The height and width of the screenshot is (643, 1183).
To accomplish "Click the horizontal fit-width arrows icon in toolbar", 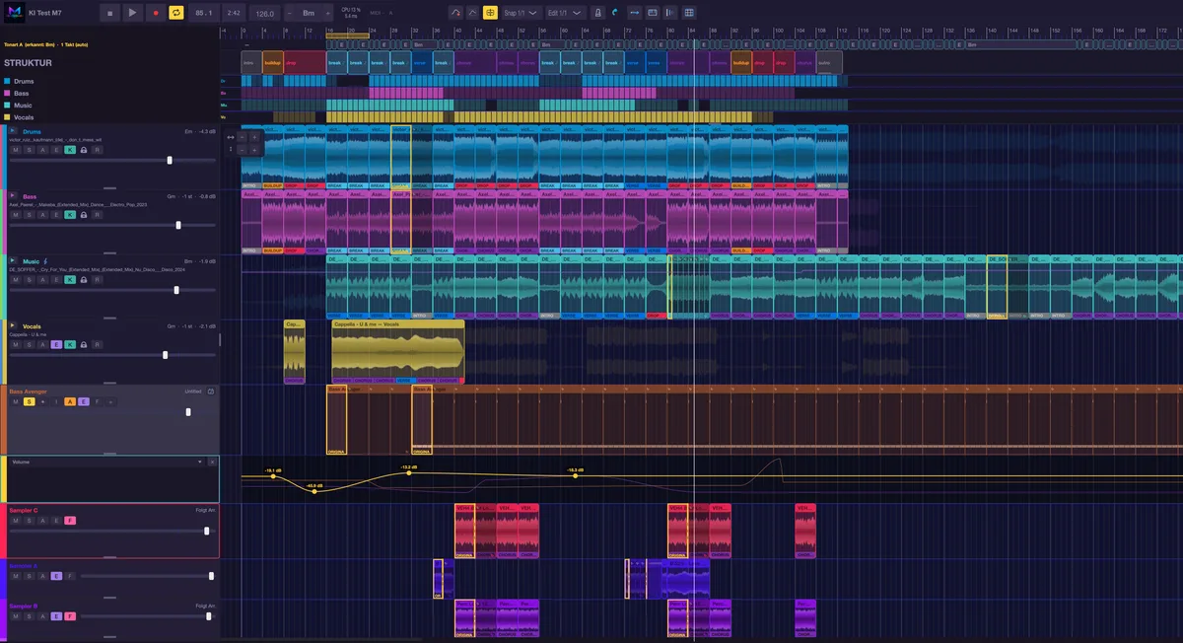I will (635, 13).
